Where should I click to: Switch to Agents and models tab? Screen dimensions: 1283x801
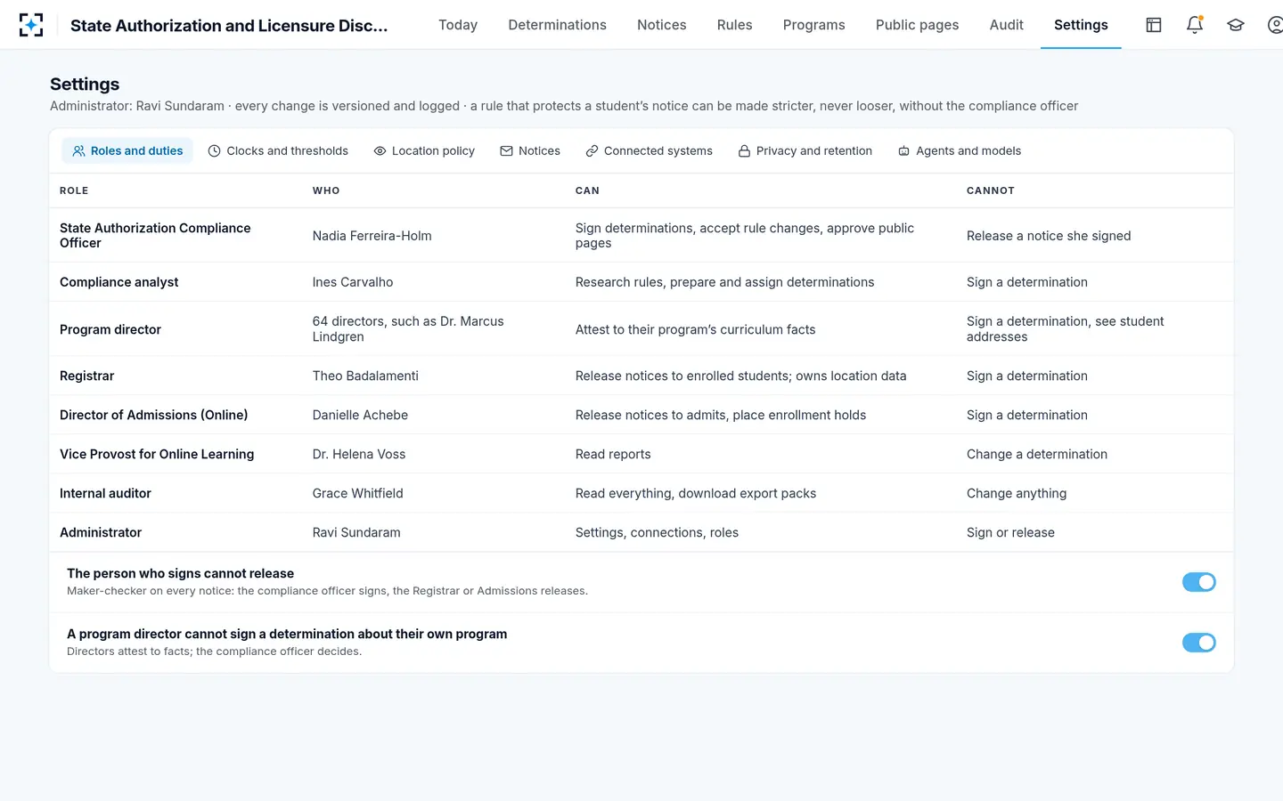pos(960,151)
